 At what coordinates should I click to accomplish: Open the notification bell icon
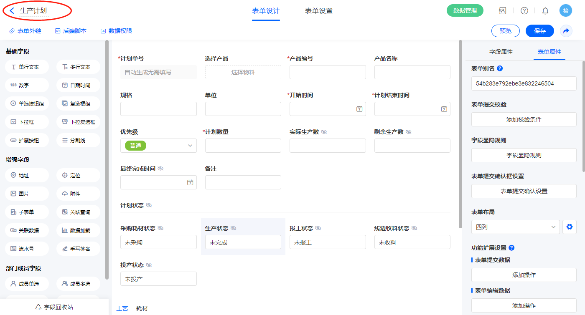tap(545, 11)
